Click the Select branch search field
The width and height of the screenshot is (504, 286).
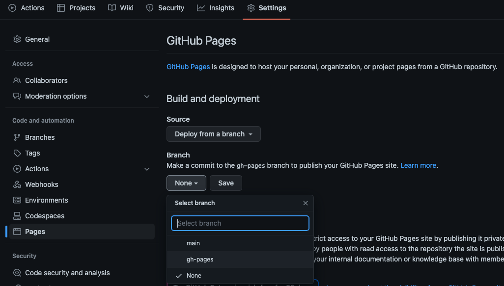click(240, 223)
